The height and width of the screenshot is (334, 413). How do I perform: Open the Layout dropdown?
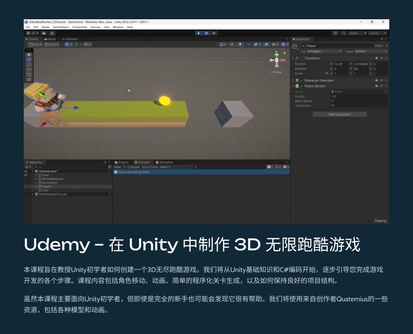378,33
